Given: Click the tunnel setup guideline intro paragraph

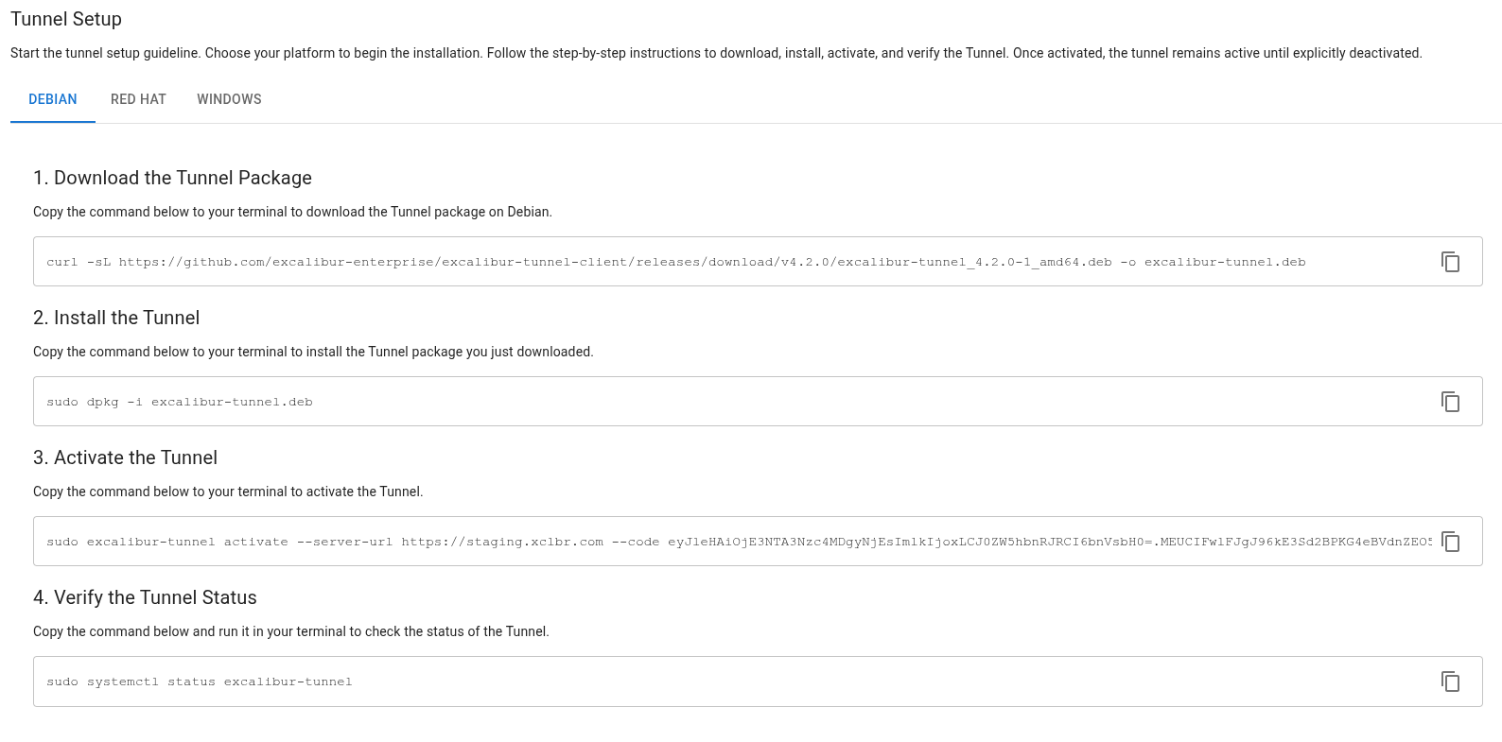Looking at the screenshot, I should point(715,53).
